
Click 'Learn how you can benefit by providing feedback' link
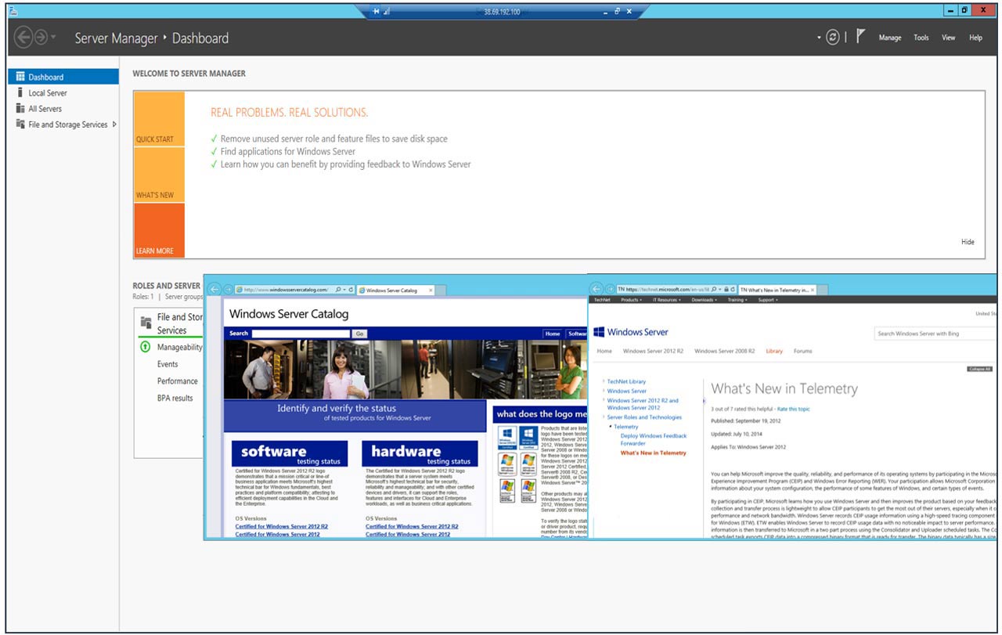(x=346, y=164)
